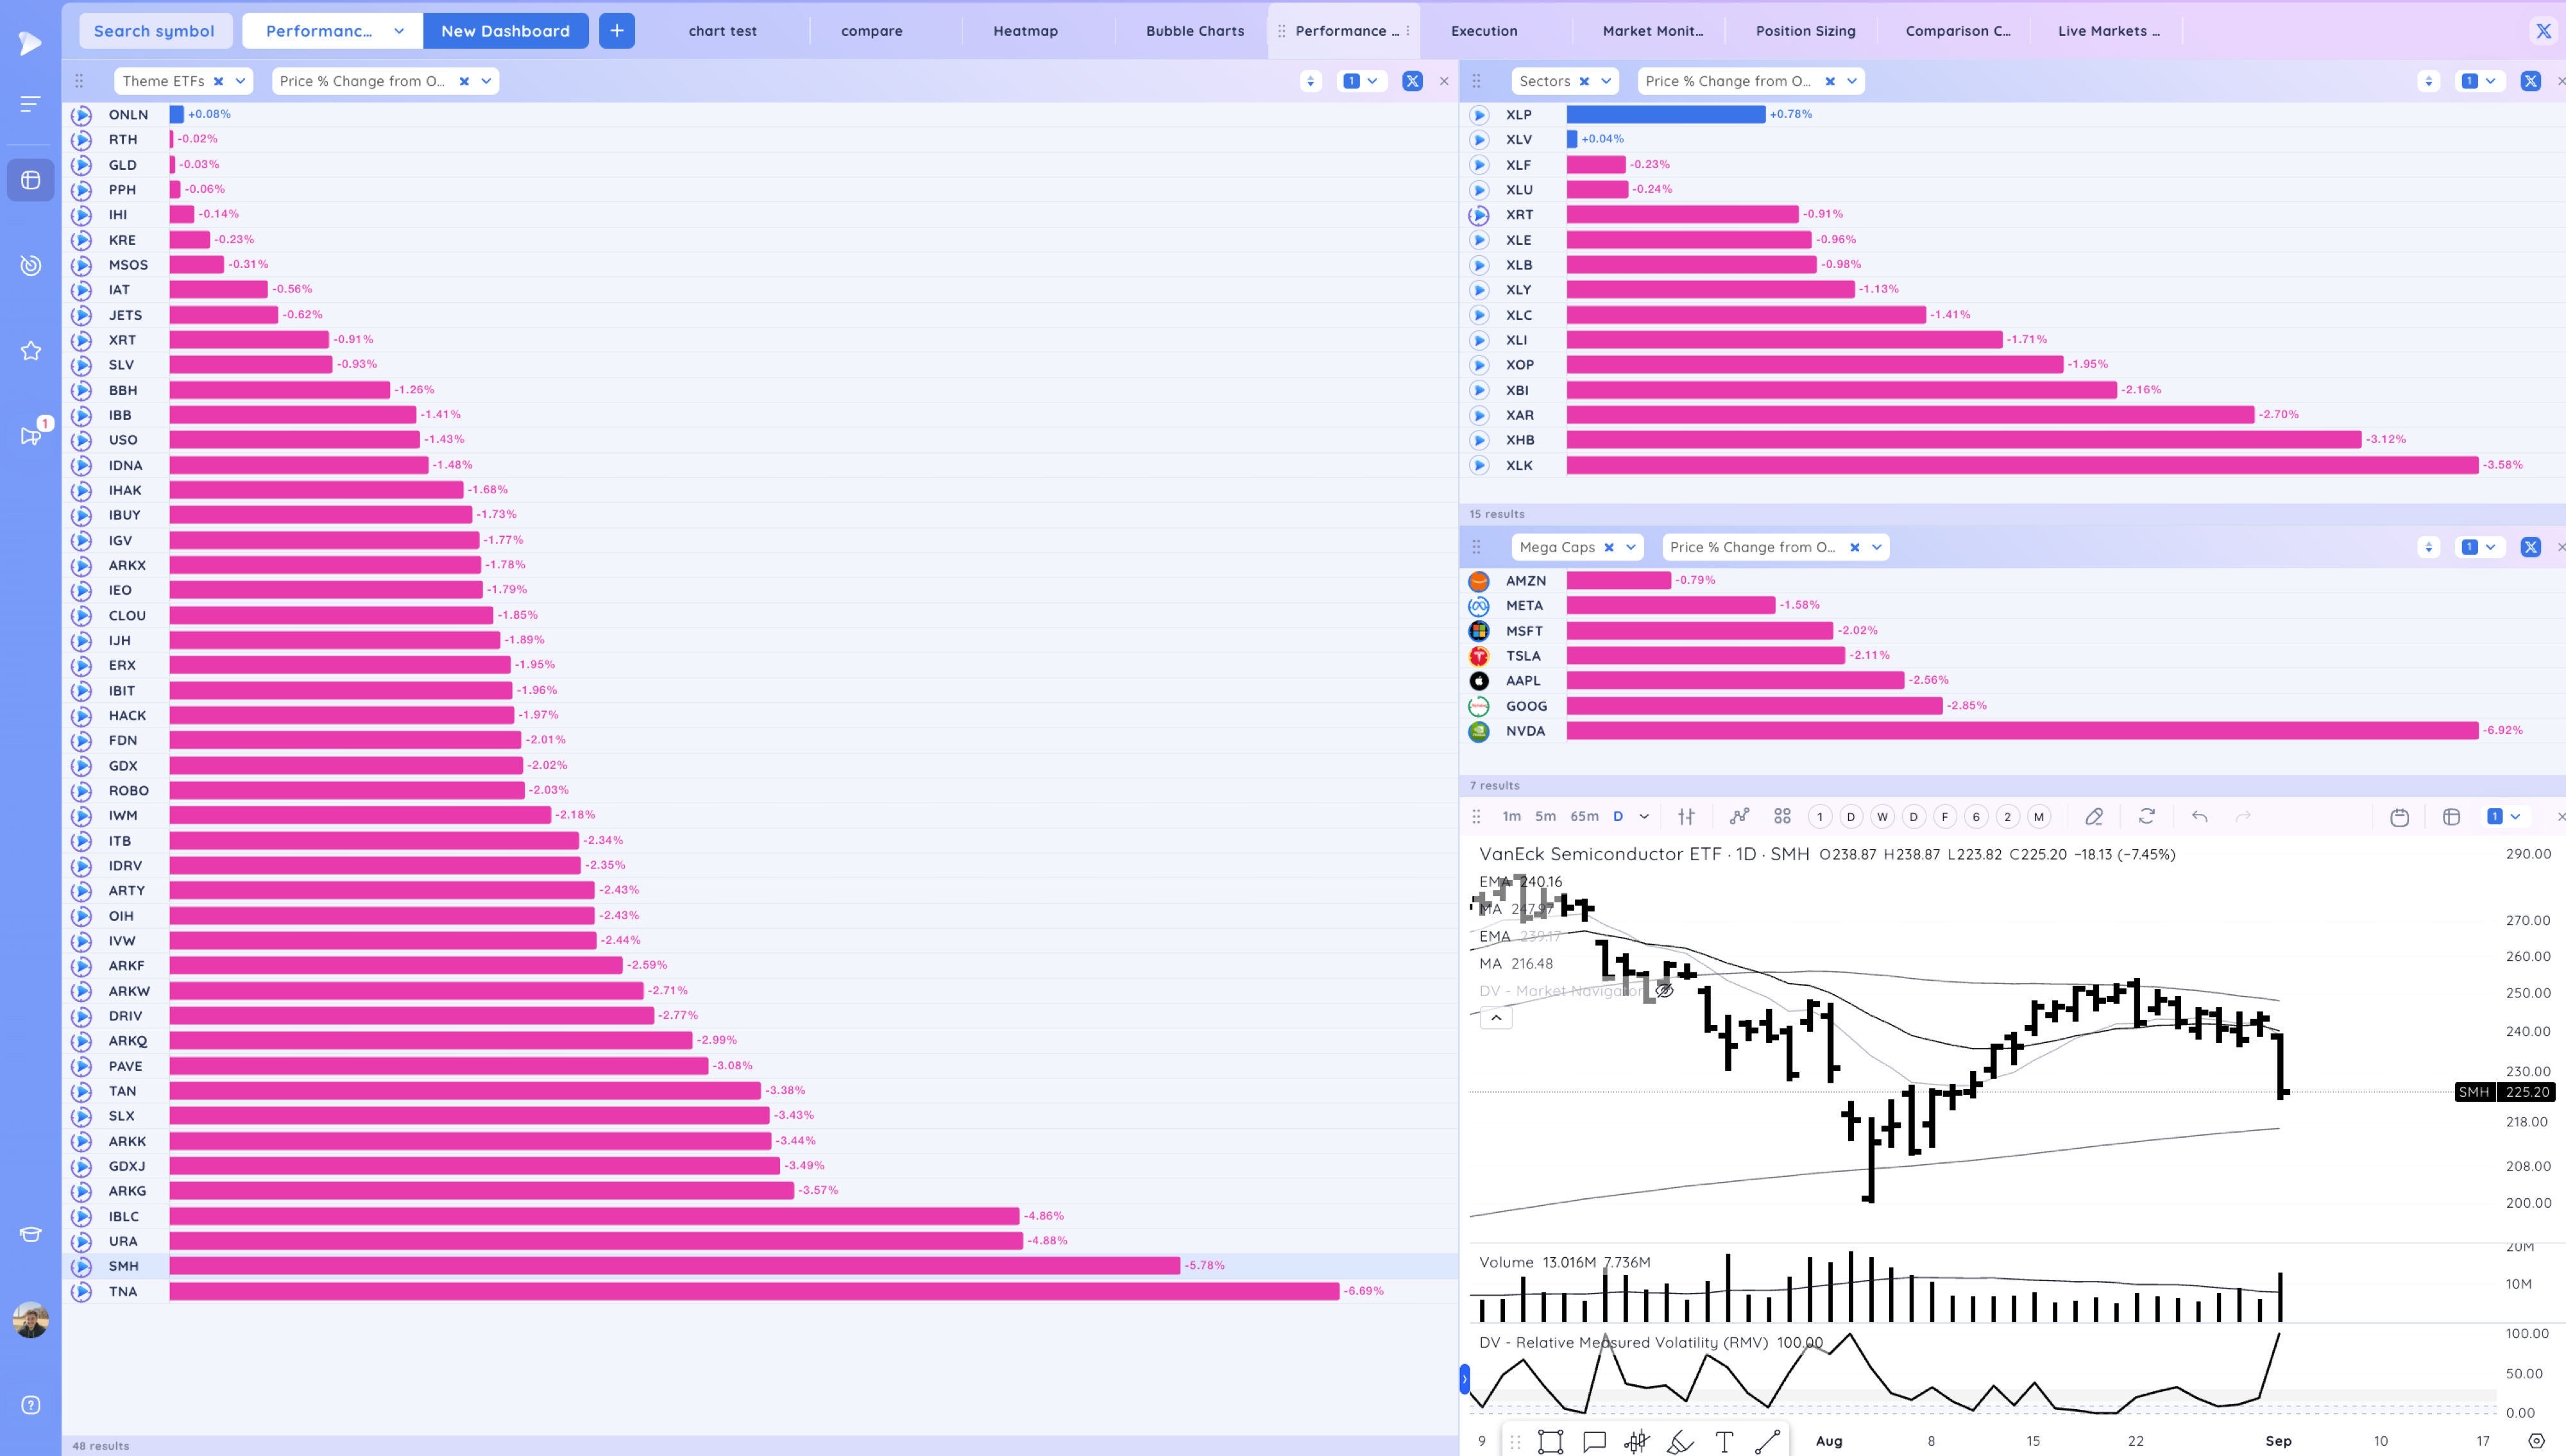Viewport: 2566px width, 1456px height.
Task: Toggle the W timeframe circle button
Action: [1882, 816]
